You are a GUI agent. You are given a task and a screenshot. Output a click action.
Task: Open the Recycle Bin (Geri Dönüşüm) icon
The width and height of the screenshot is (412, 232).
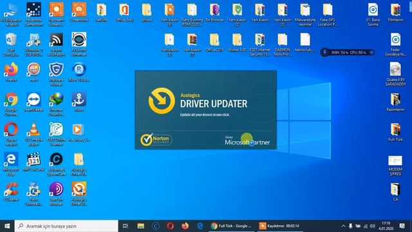tap(11, 44)
